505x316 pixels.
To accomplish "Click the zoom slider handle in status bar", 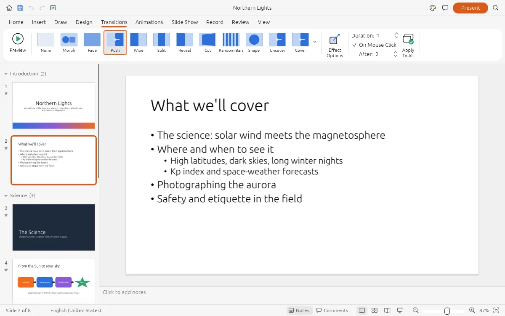I will [447, 311].
